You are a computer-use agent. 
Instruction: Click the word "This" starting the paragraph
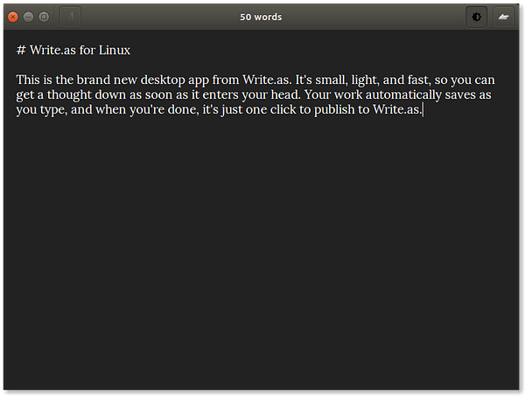[x=28, y=80]
